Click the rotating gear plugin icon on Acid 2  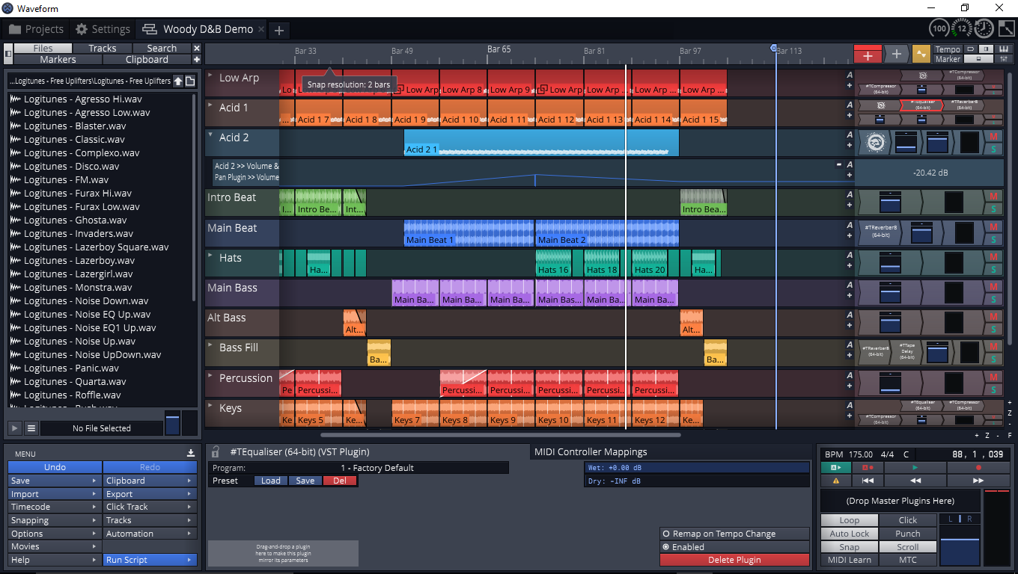877,142
